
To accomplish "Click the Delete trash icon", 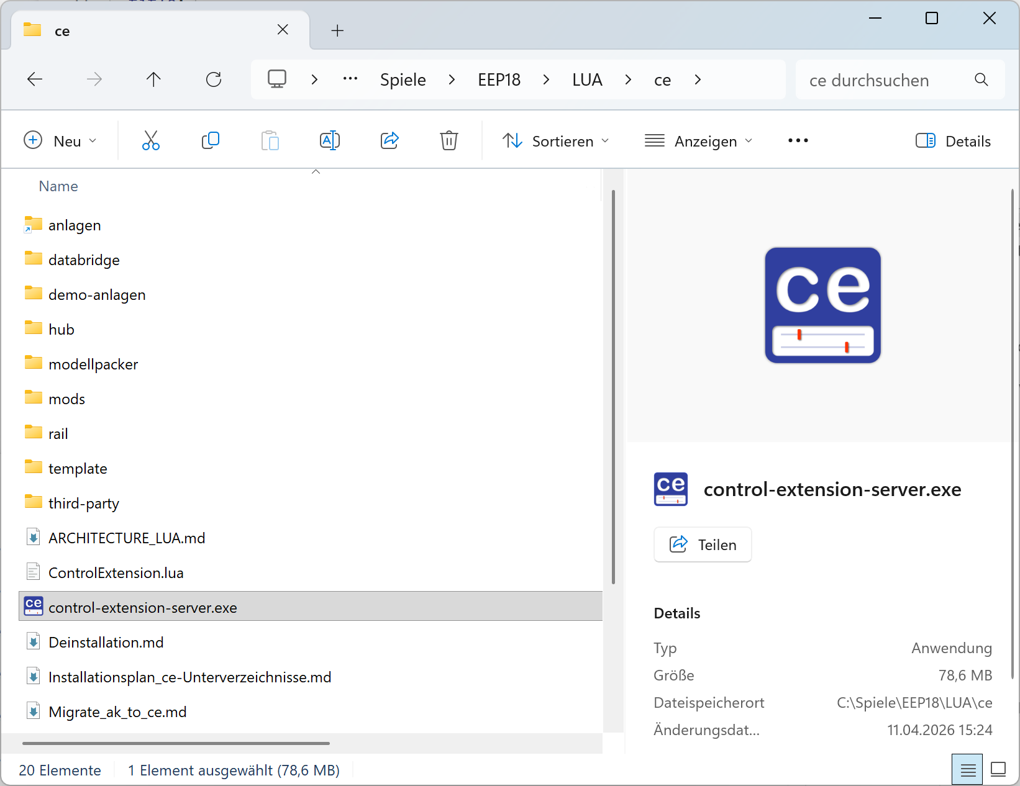I will point(449,141).
